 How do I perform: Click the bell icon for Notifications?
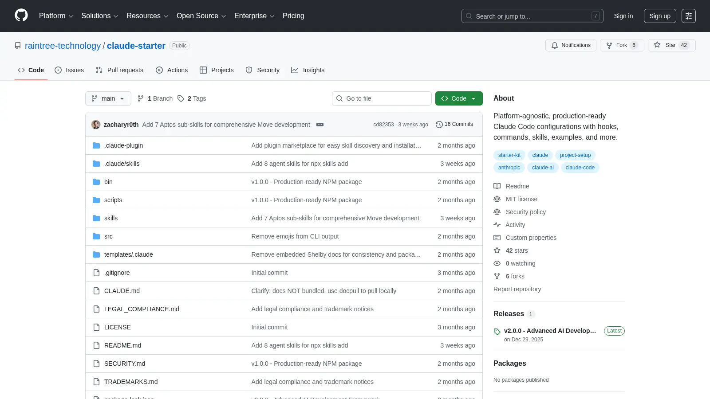[555, 45]
